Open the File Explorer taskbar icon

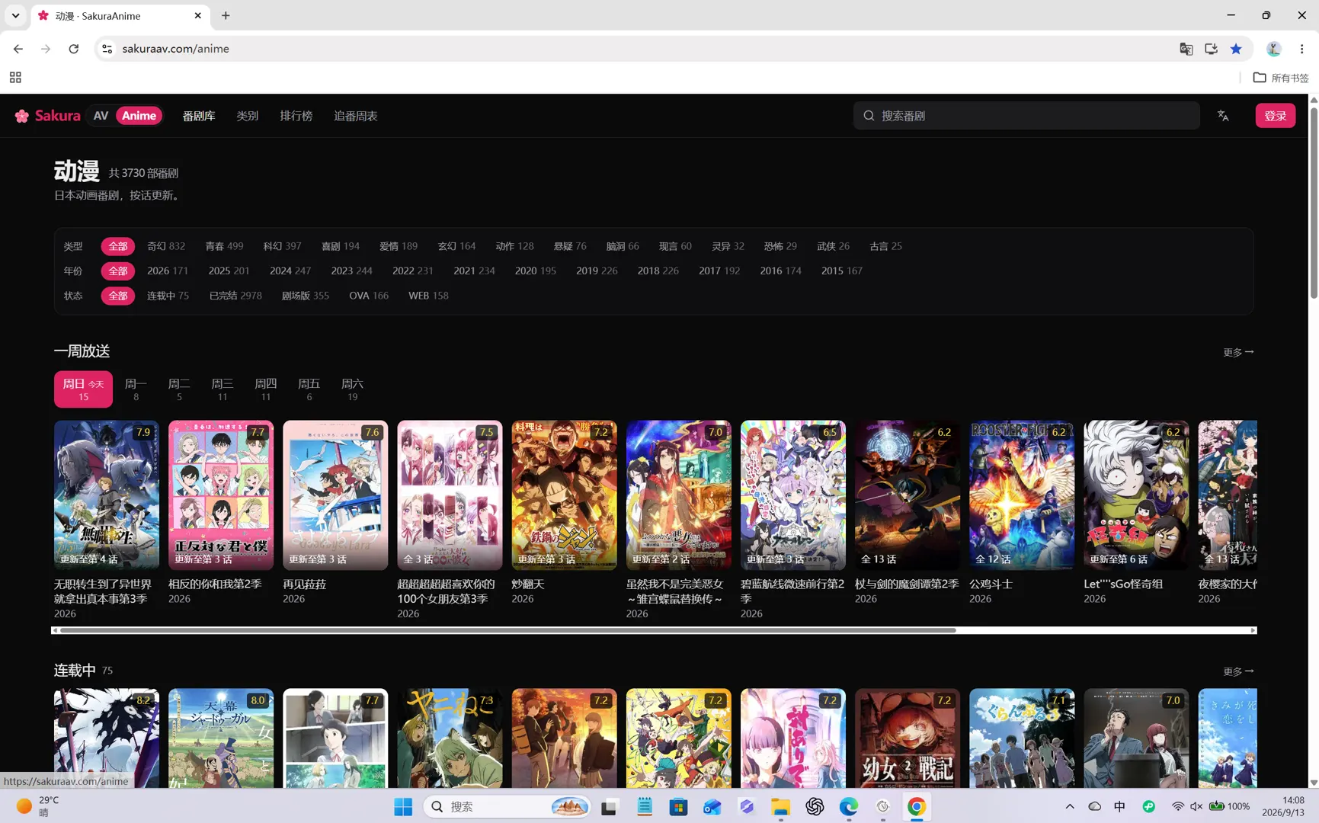click(x=780, y=806)
